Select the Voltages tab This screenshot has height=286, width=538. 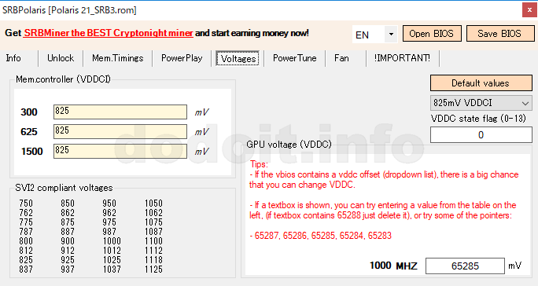238,58
